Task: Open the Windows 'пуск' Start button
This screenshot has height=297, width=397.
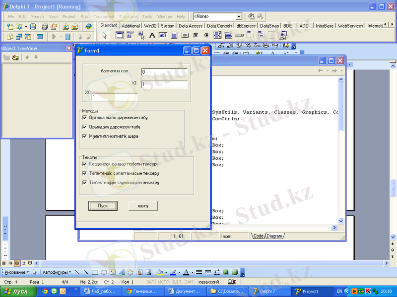Action: pyautogui.click(x=18, y=292)
